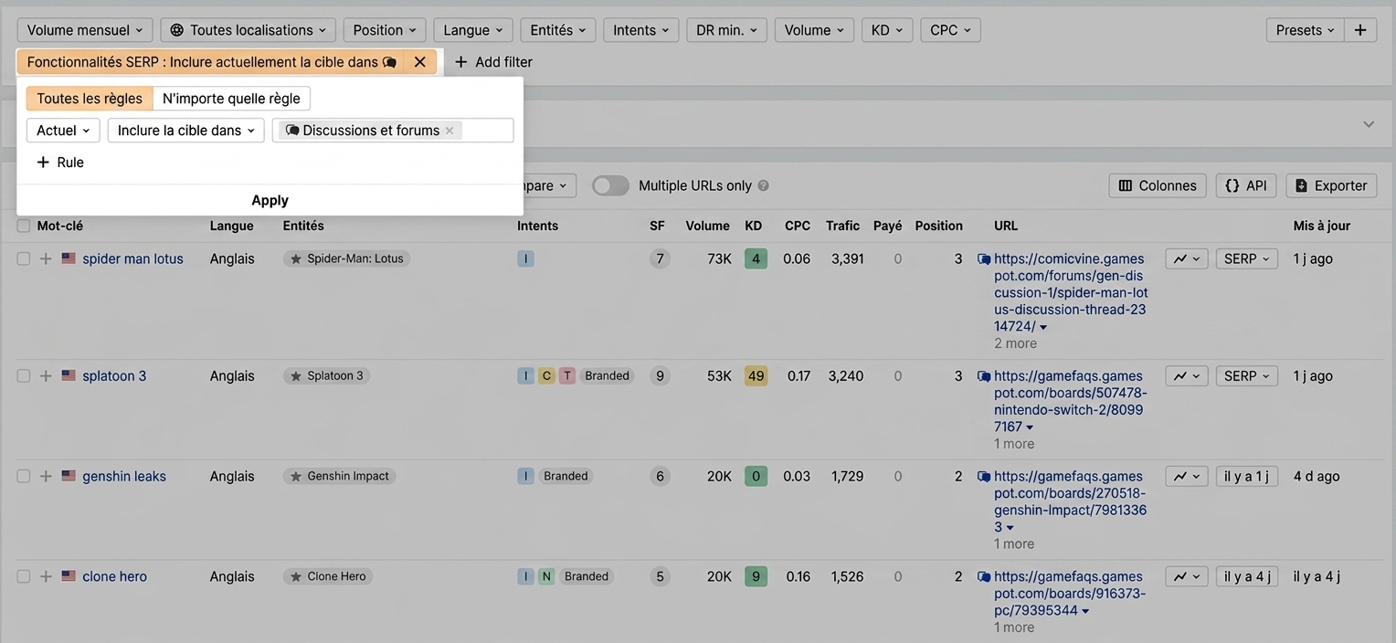
Task: Click the plus icon next to Presets
Action: pyautogui.click(x=1360, y=30)
